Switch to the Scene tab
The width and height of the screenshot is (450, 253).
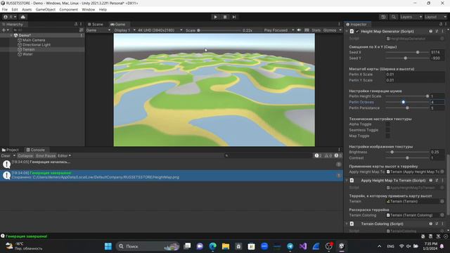pyautogui.click(x=96, y=25)
